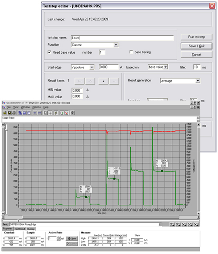Open the Options menu in Oscilloviewer
Screen dimensions: 218x254
(x=37, y=107)
